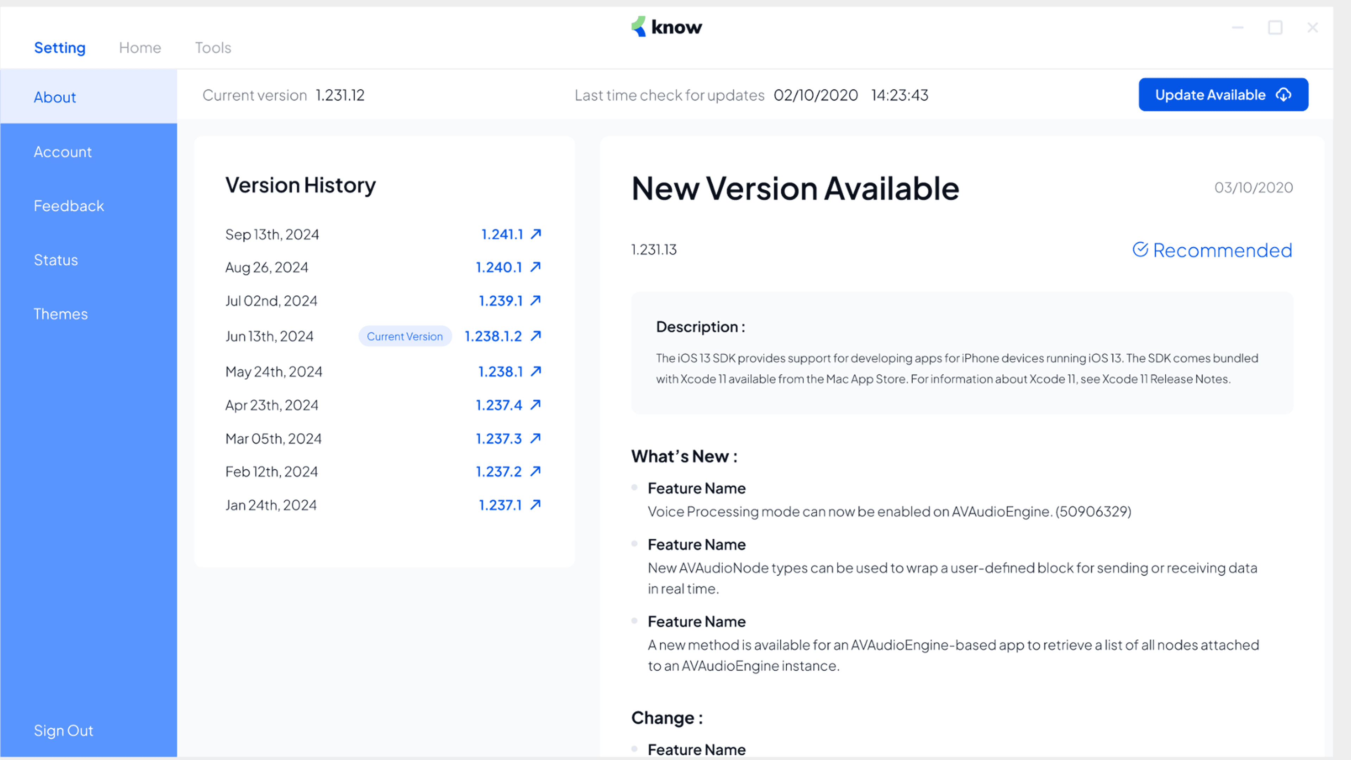This screenshot has height=760, width=1351.
Task: Maximize the know window
Action: click(x=1275, y=27)
